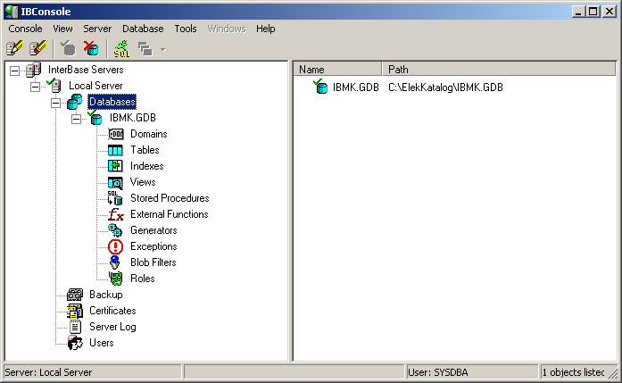Open the Help menu

(265, 29)
